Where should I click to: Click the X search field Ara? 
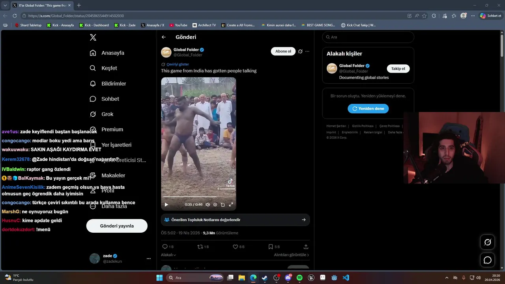[x=368, y=37]
